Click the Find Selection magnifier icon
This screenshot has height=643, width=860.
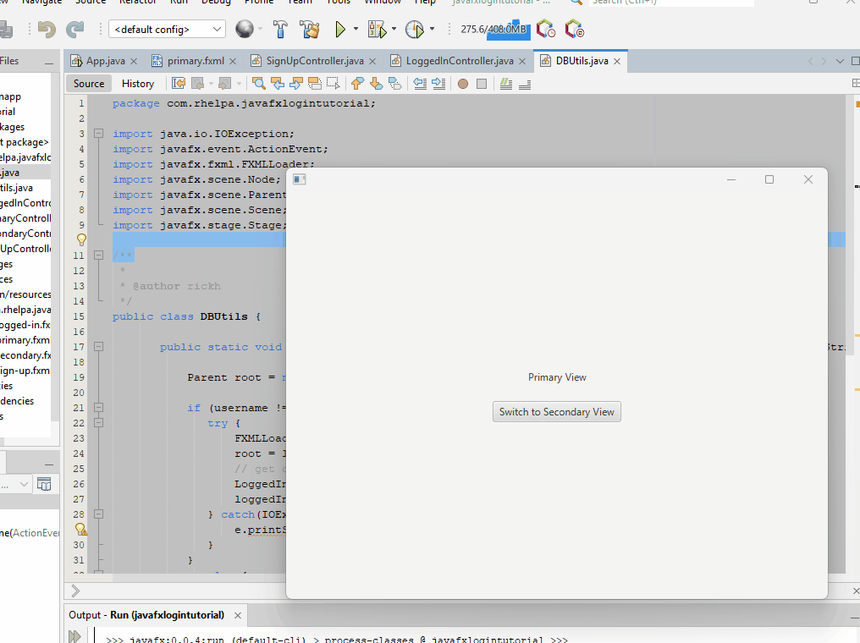pos(259,83)
